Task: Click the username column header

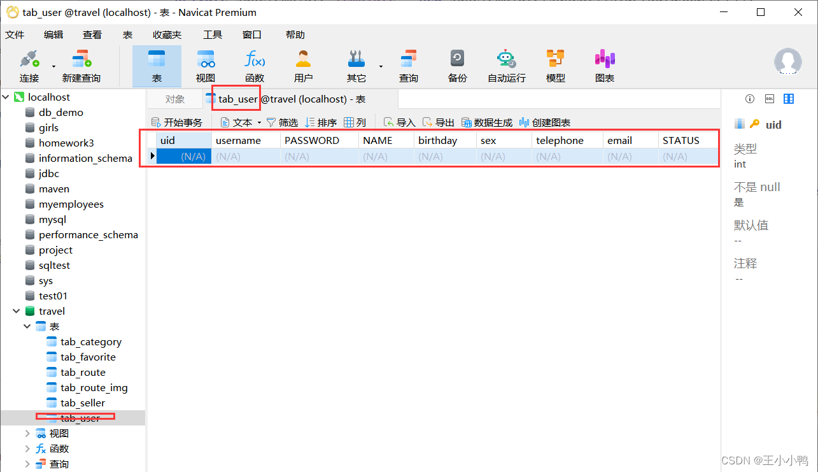Action: pyautogui.click(x=246, y=140)
